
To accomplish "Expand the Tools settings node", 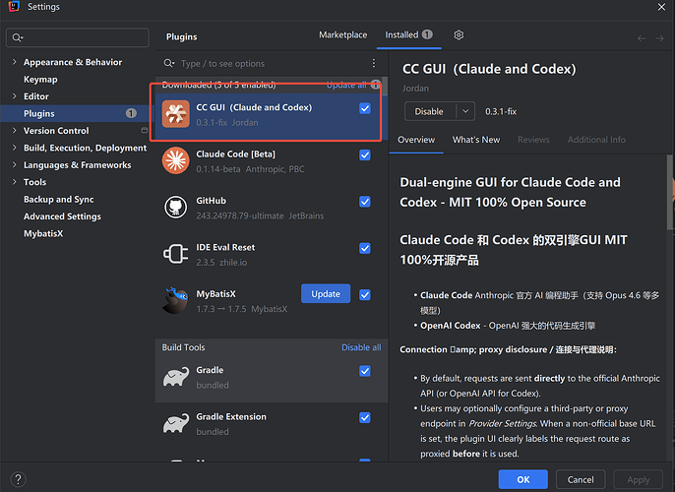I will click(14, 182).
